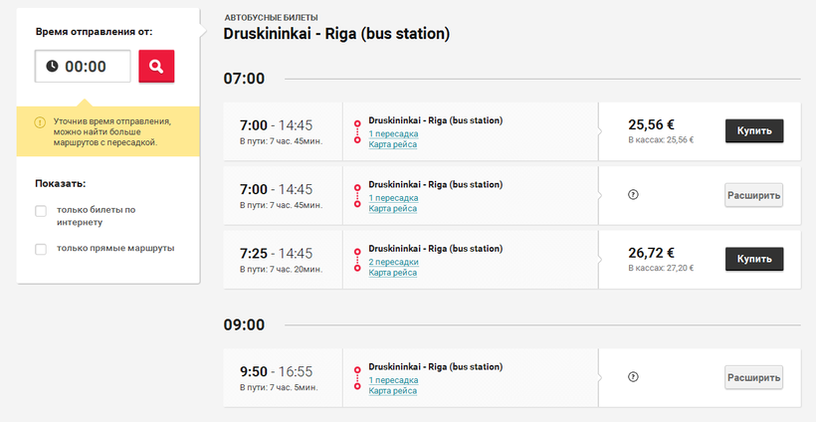Click route stops icon for first 7:00 trip
Screen dimensions: 816x422
(357, 131)
